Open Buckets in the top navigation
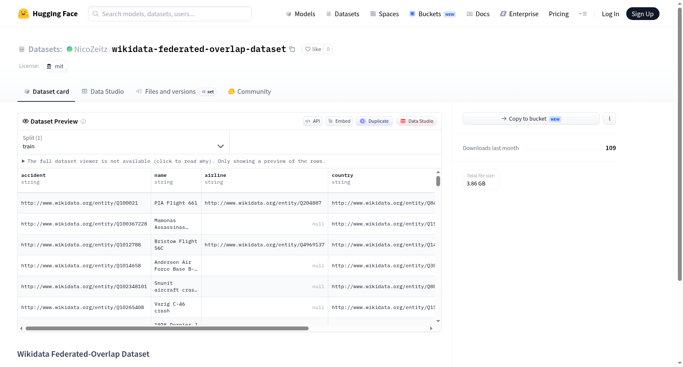 click(x=432, y=14)
